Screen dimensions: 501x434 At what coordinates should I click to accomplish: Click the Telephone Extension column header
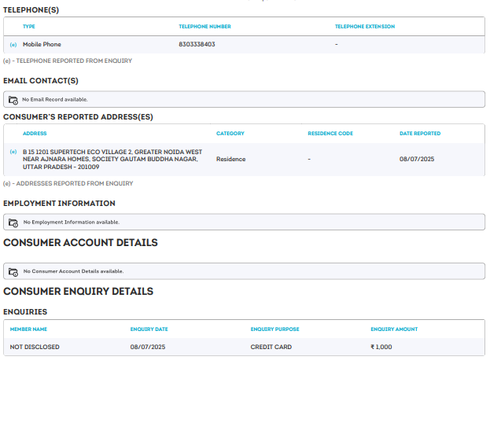(364, 27)
